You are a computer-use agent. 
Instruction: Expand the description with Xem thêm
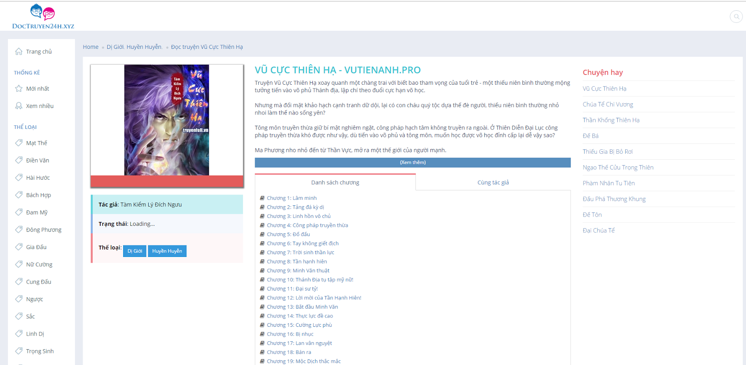pyautogui.click(x=413, y=162)
